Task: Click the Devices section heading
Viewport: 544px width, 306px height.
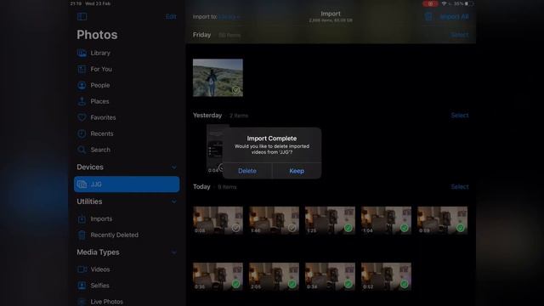Action: [90, 167]
